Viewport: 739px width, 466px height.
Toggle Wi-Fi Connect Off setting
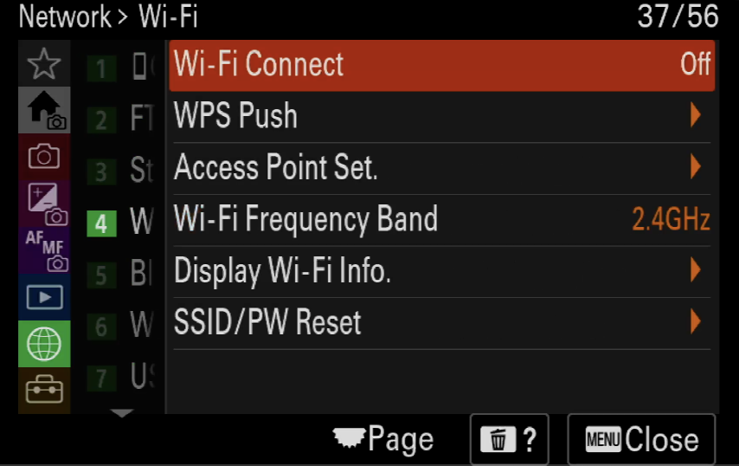(x=441, y=65)
